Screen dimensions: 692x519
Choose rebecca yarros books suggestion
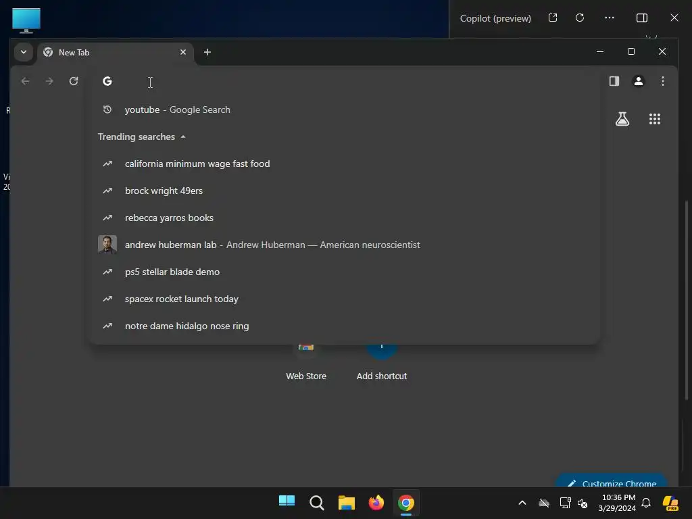pos(344,218)
